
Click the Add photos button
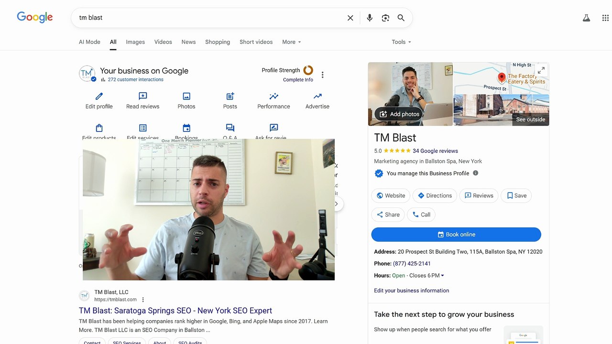click(399, 114)
